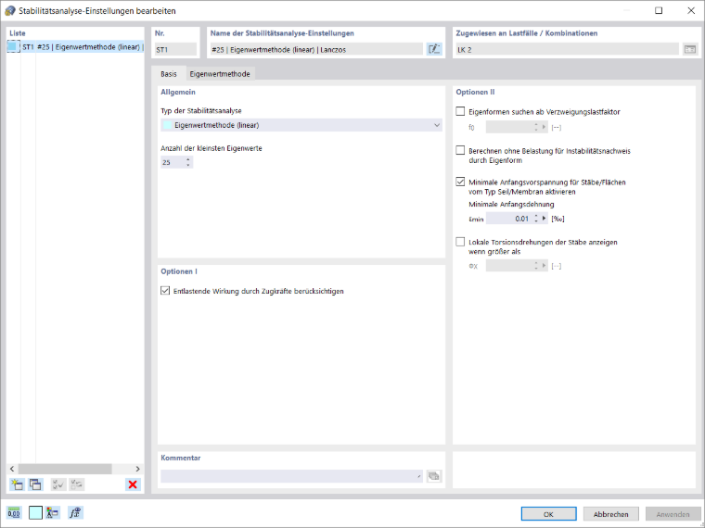Click the light blue swatch of ST1 list entry
The image size is (705, 528).
tap(13, 46)
